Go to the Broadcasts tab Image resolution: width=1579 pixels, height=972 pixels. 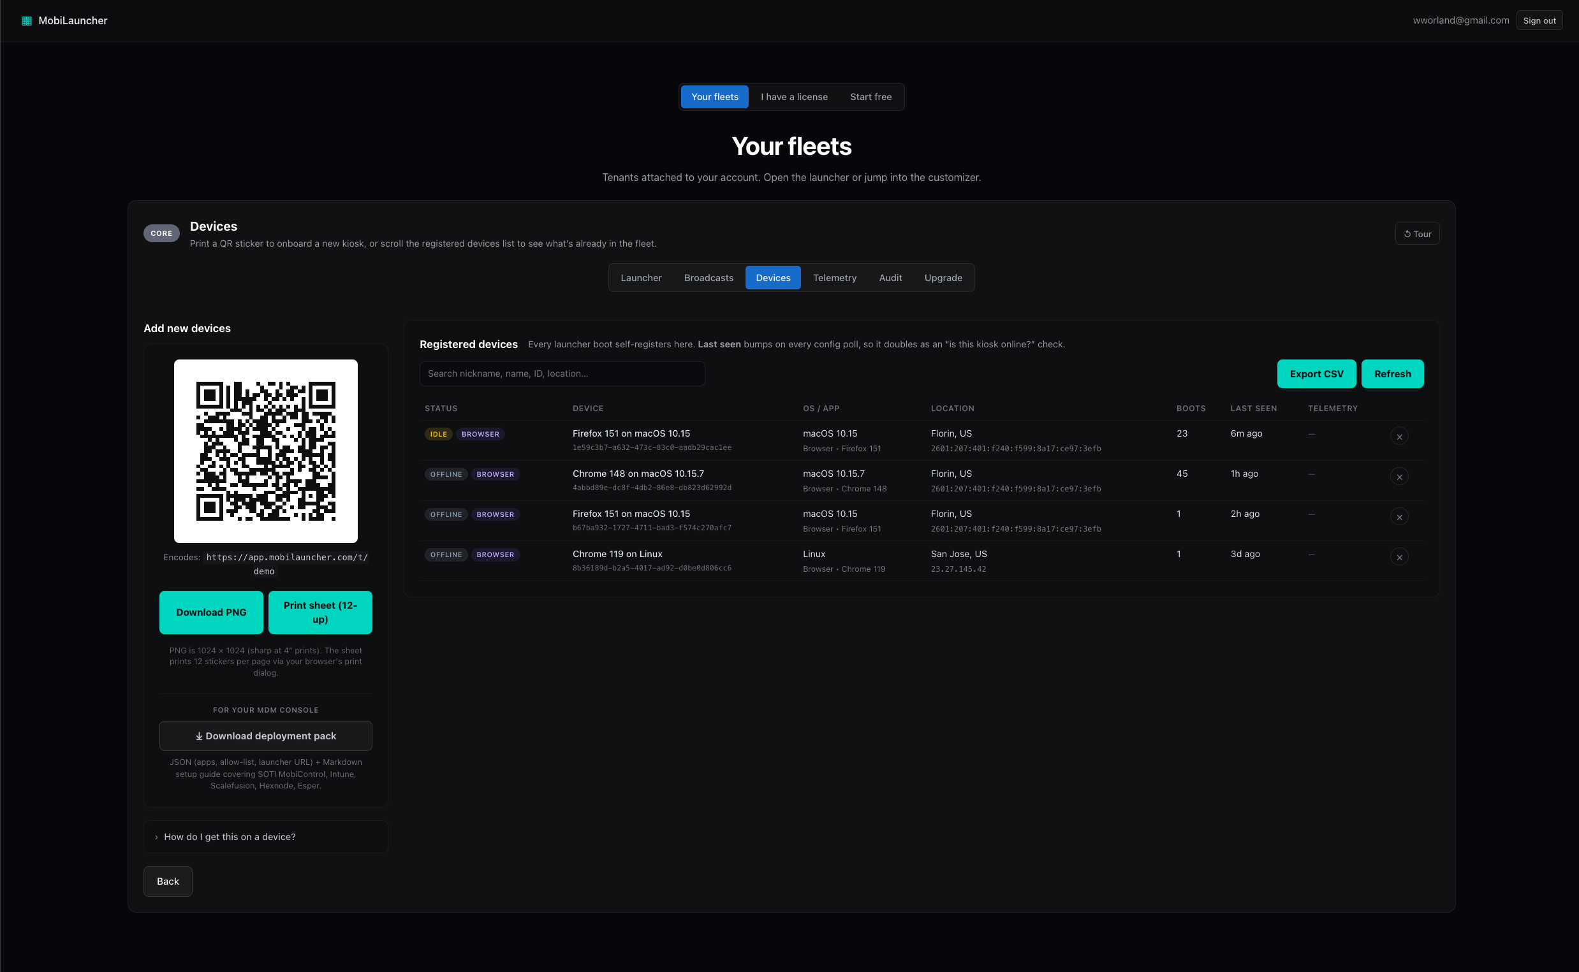(708, 278)
